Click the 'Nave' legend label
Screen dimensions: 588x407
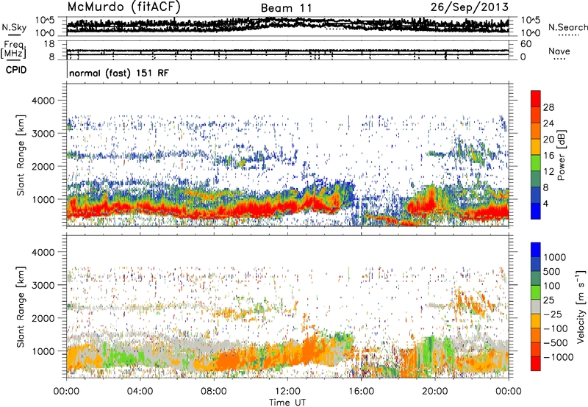click(559, 51)
